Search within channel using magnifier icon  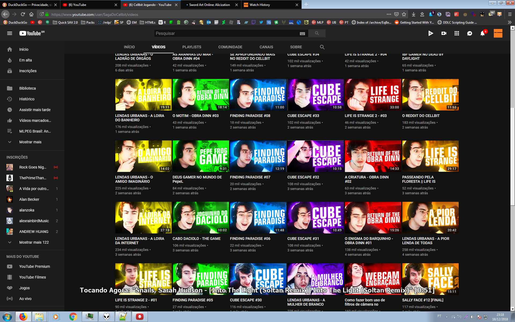pos(322,47)
